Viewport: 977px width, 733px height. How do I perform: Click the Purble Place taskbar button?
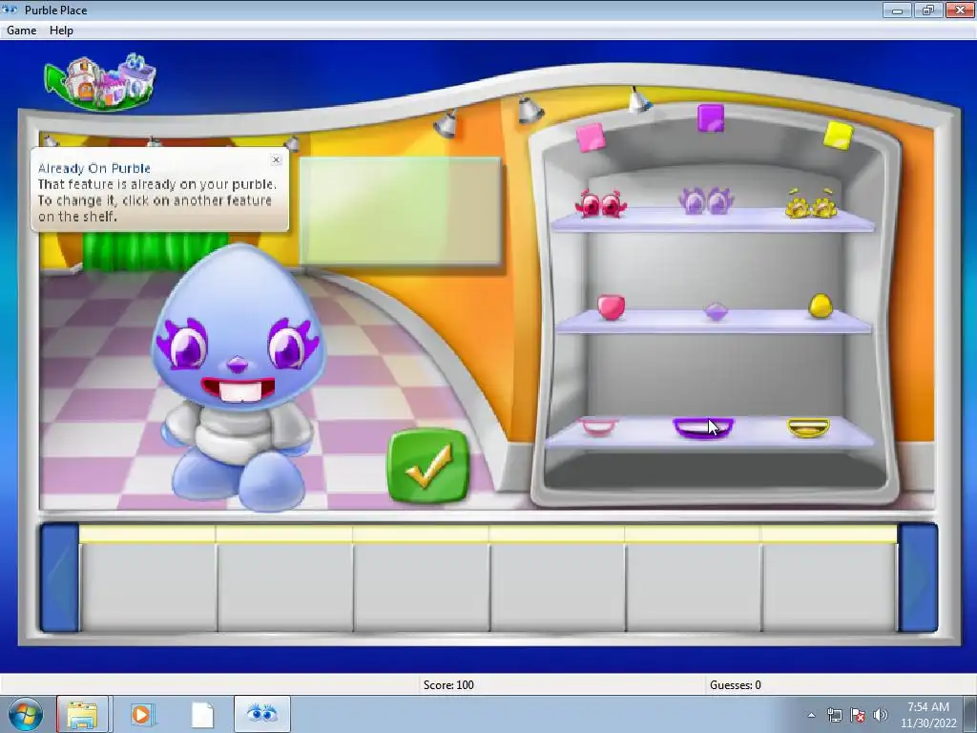coord(261,714)
